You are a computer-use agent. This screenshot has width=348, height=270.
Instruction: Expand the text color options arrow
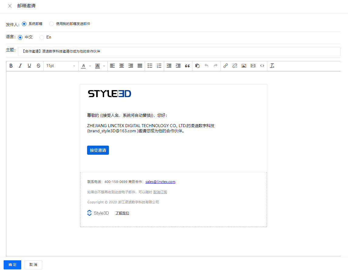(x=90, y=66)
